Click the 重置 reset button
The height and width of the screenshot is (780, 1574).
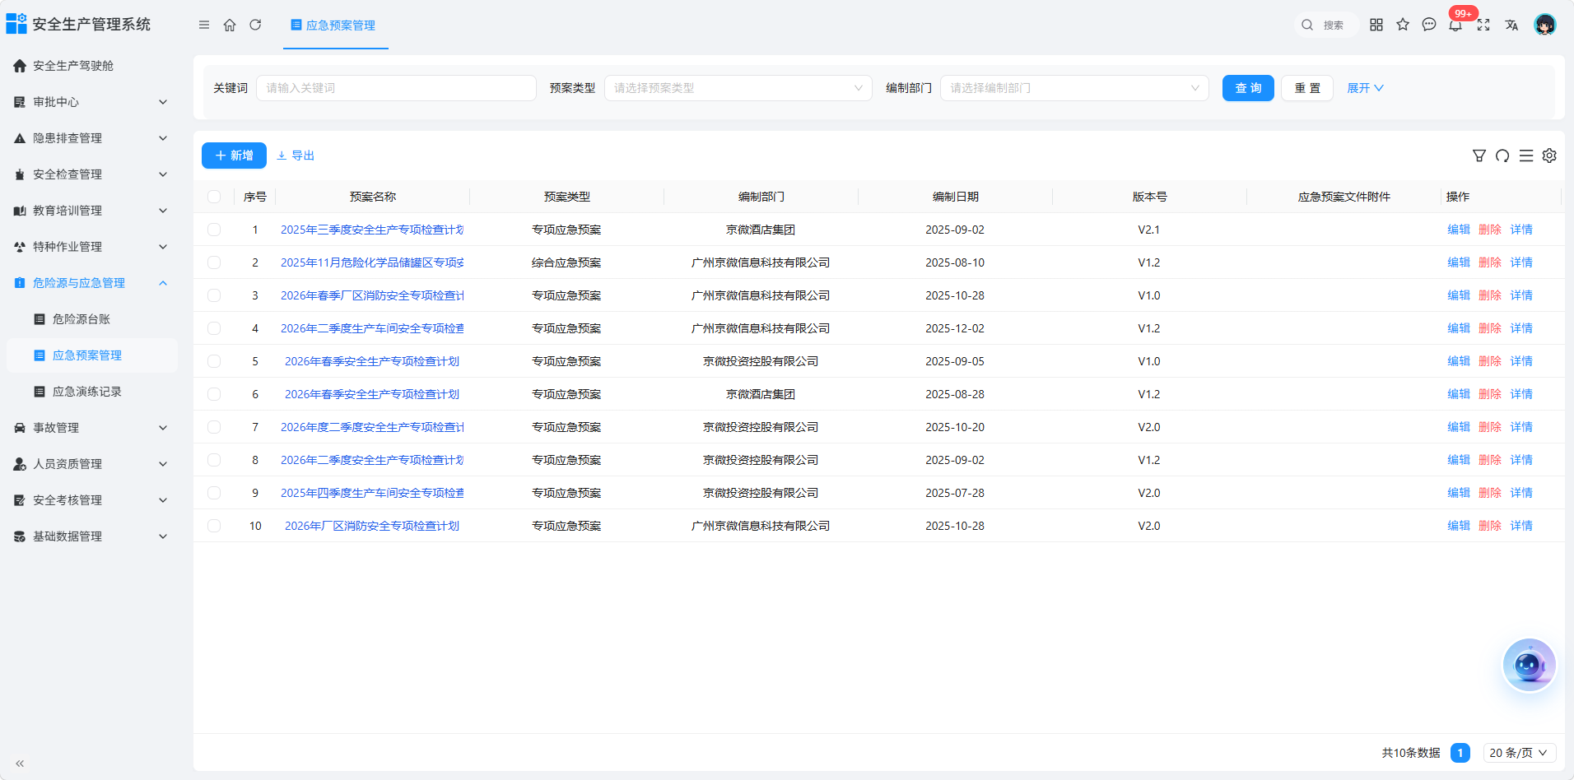point(1307,88)
